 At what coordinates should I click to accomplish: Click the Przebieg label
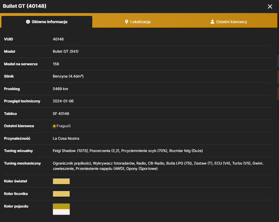(x=12, y=89)
